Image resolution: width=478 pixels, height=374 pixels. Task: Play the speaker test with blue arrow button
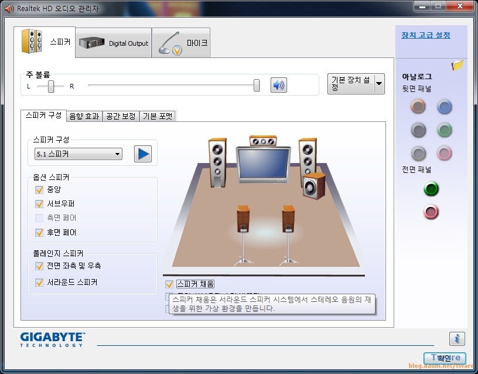click(x=143, y=154)
